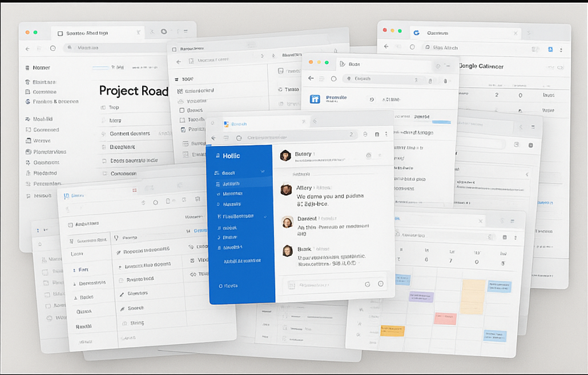Select the Hollic browser tab with the colored favicon
Screen dimensions: 588x375
234,124
